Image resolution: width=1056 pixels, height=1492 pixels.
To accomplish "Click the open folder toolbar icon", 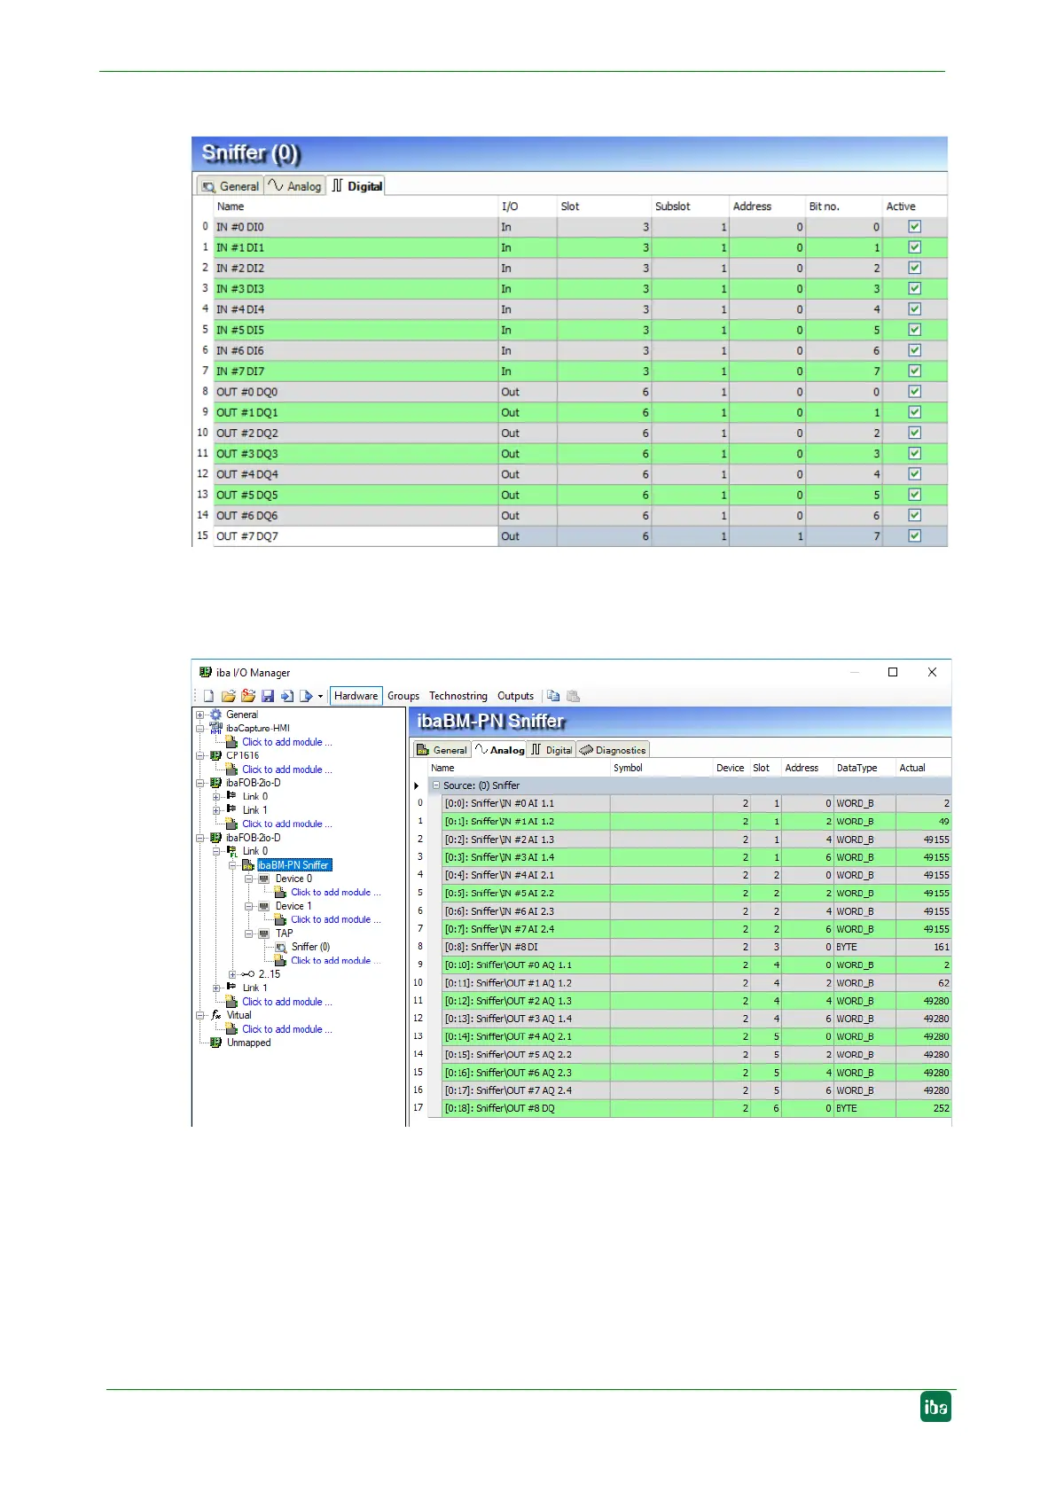I will point(228,696).
